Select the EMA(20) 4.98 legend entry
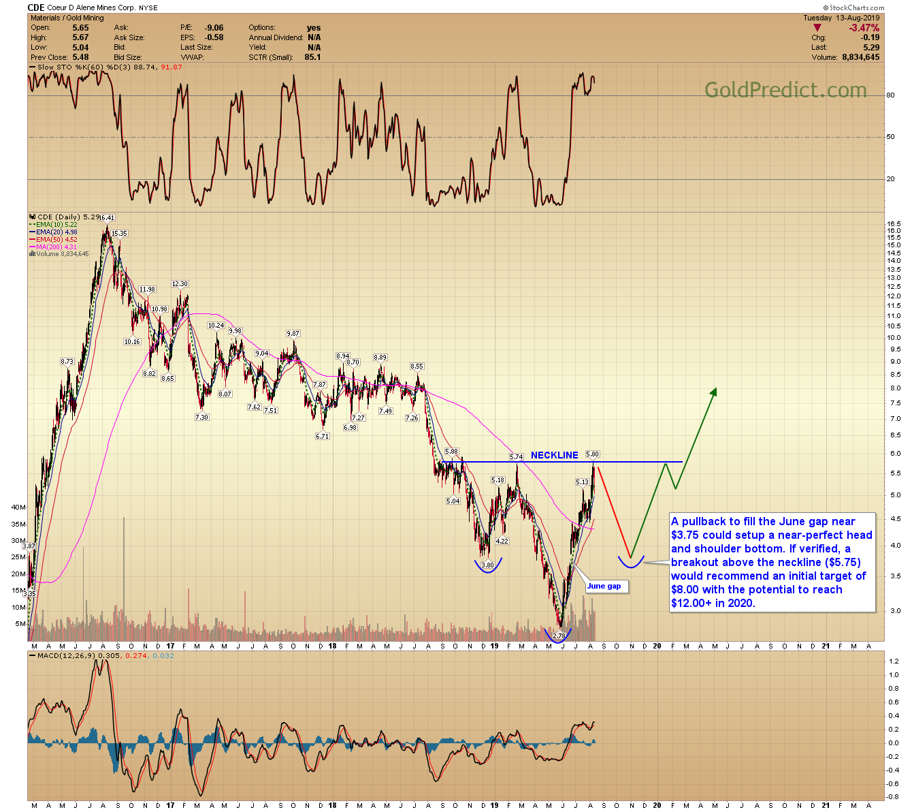This screenshot has width=912, height=812. pos(56,232)
